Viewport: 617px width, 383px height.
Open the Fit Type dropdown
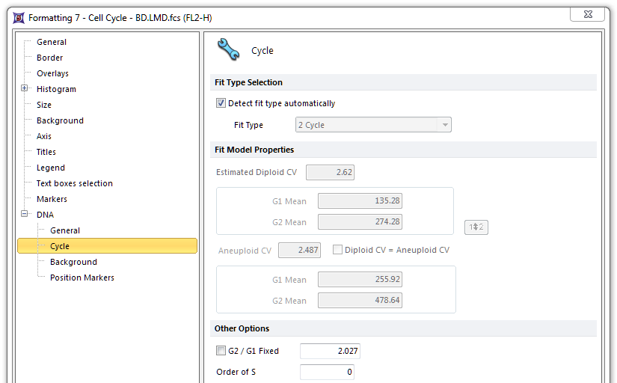[373, 125]
